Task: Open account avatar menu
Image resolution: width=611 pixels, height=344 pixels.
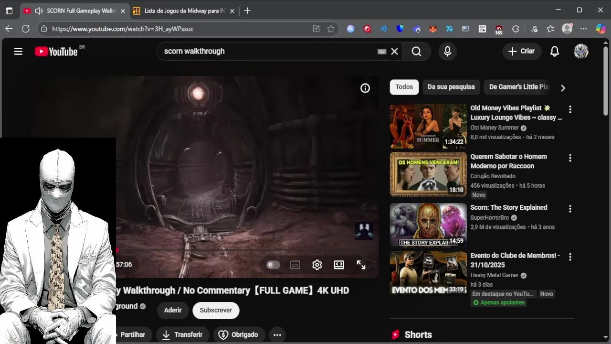Action: pyautogui.click(x=581, y=51)
